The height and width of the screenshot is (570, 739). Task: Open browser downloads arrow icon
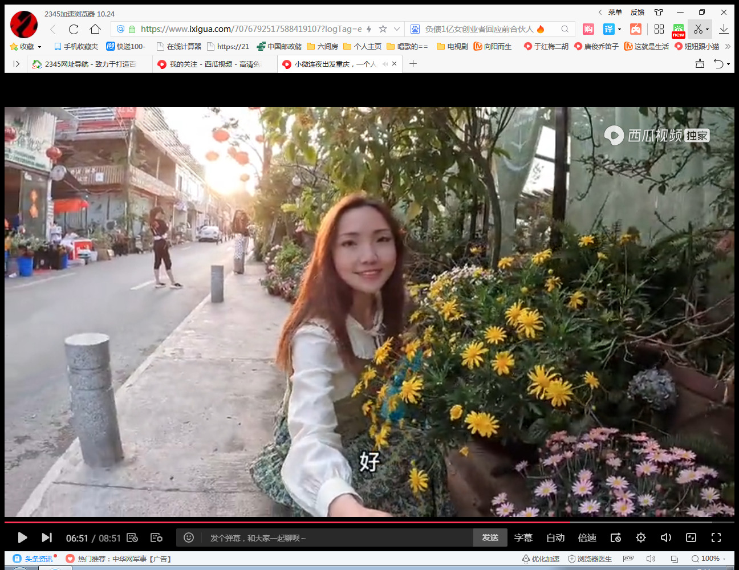tap(724, 29)
